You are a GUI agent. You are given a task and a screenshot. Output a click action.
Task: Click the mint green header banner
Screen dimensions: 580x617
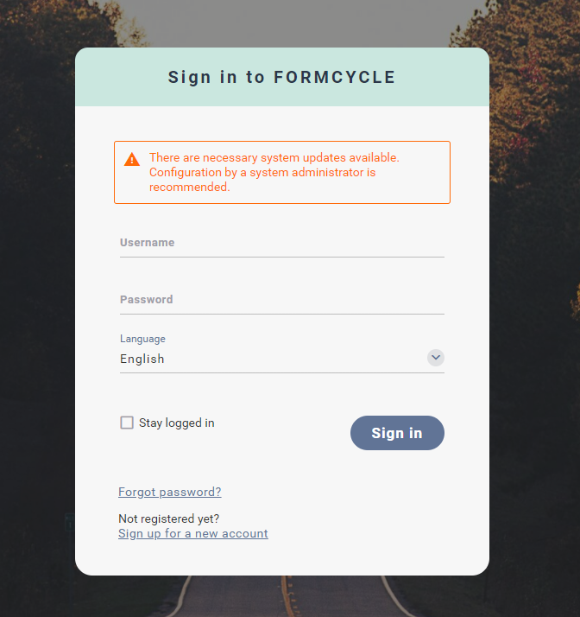click(x=282, y=77)
